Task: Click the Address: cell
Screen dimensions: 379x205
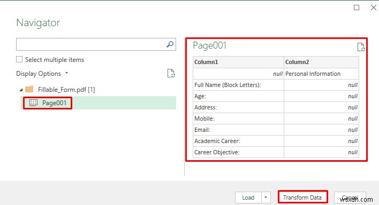Action: 238,107
